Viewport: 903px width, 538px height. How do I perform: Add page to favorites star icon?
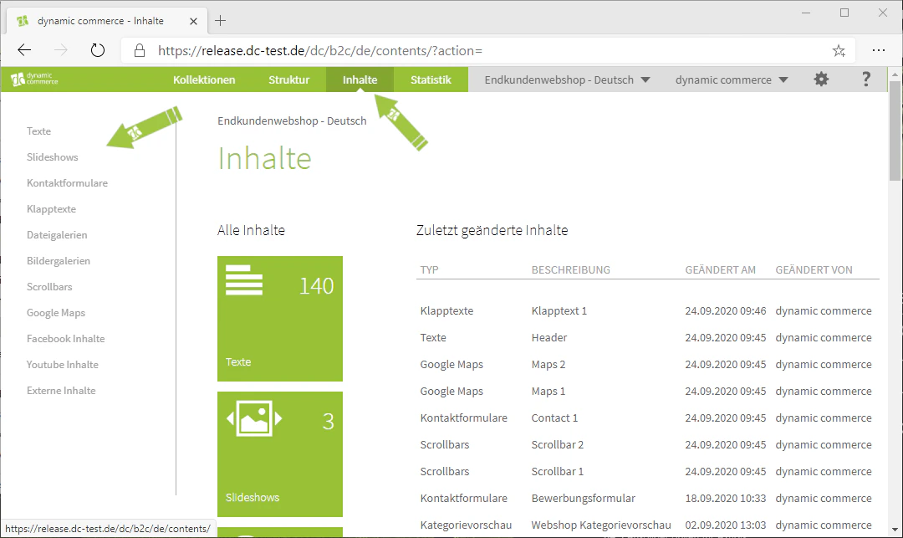[x=839, y=51]
